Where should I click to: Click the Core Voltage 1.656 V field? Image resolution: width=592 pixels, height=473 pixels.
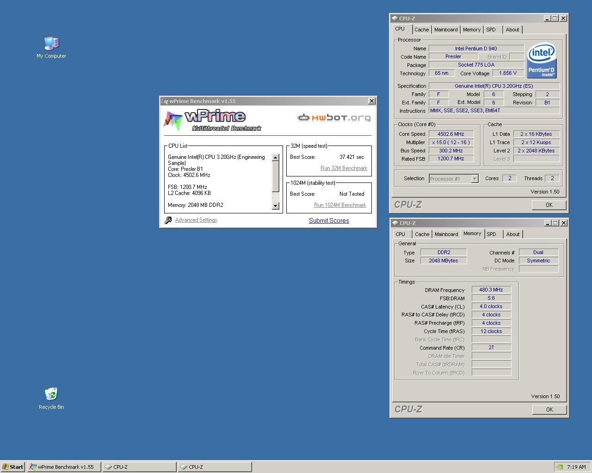[508, 73]
